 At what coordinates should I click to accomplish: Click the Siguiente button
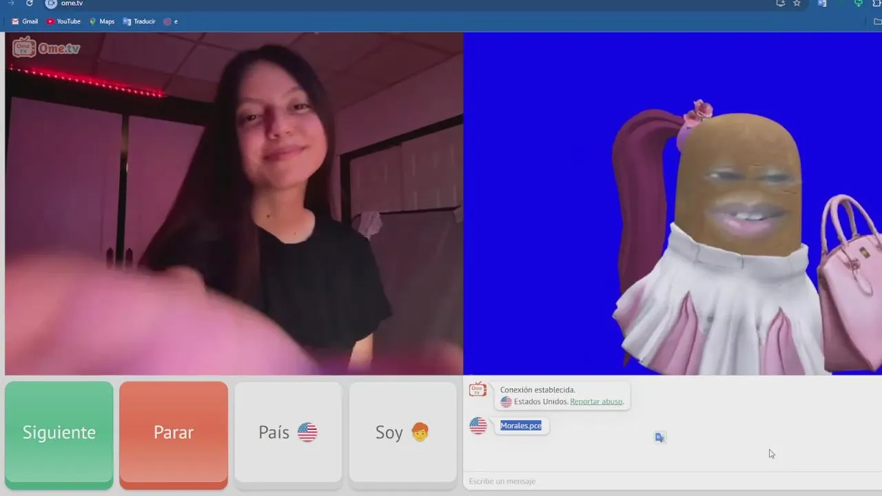click(x=59, y=434)
